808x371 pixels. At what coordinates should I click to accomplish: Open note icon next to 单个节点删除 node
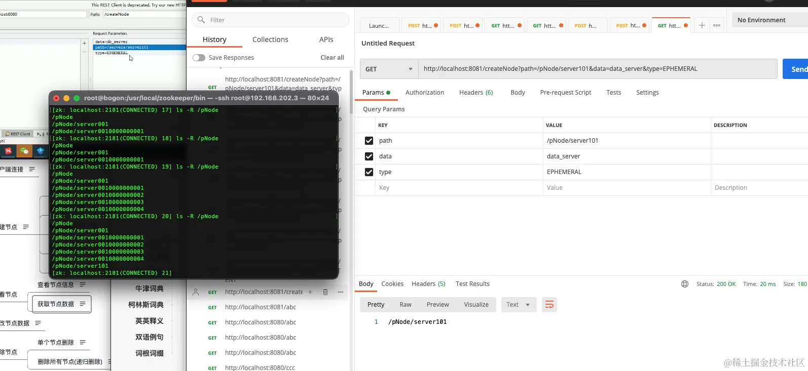(83, 342)
